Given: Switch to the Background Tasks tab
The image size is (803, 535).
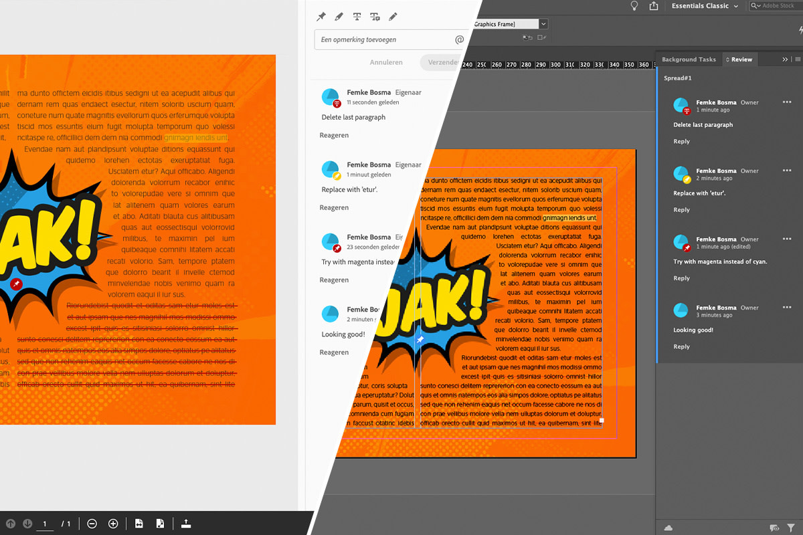Looking at the screenshot, I should (689, 59).
